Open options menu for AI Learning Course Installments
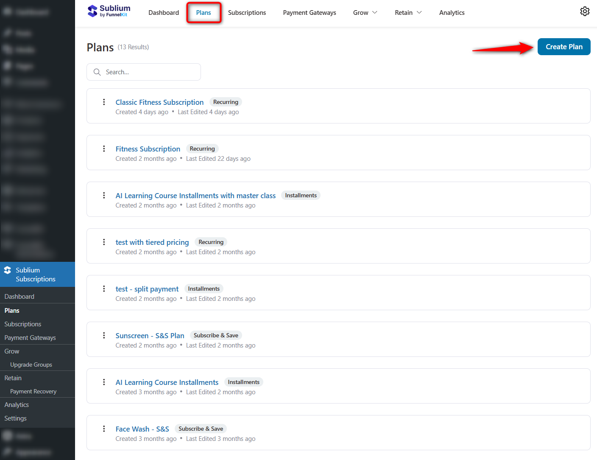Image resolution: width=597 pixels, height=460 pixels. pyautogui.click(x=104, y=382)
